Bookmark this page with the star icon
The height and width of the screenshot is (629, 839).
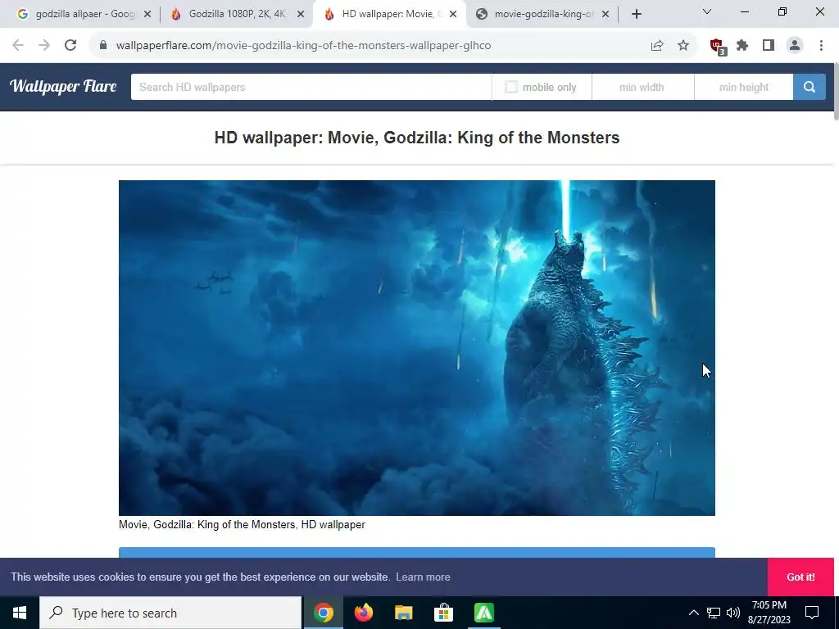pos(683,46)
